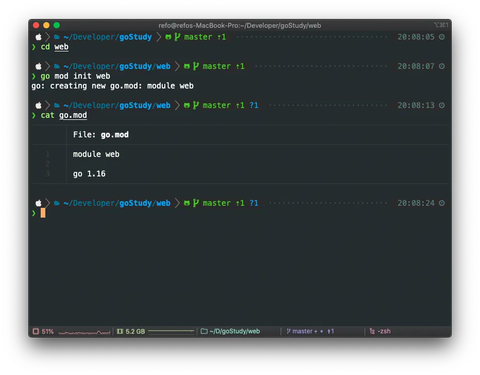
Task: Click the GitHub cat icon in the first prompt
Action: (x=168, y=37)
